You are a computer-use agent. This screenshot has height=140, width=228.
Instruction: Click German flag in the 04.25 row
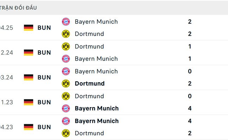[x=28, y=28]
